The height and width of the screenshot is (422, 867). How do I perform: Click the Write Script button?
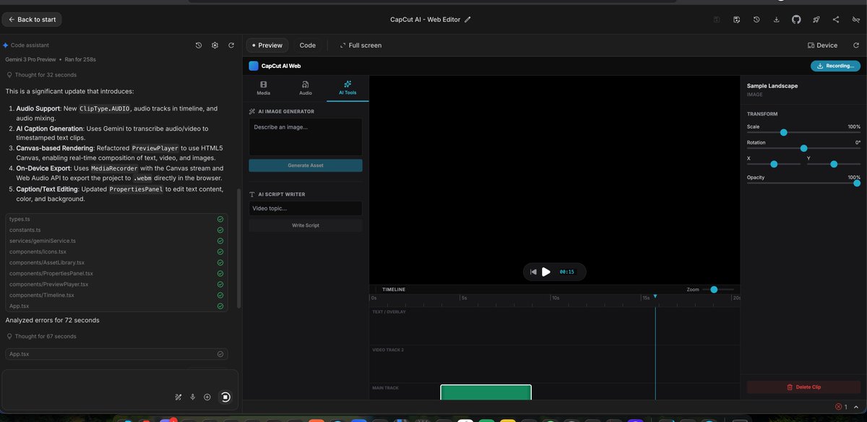point(306,225)
